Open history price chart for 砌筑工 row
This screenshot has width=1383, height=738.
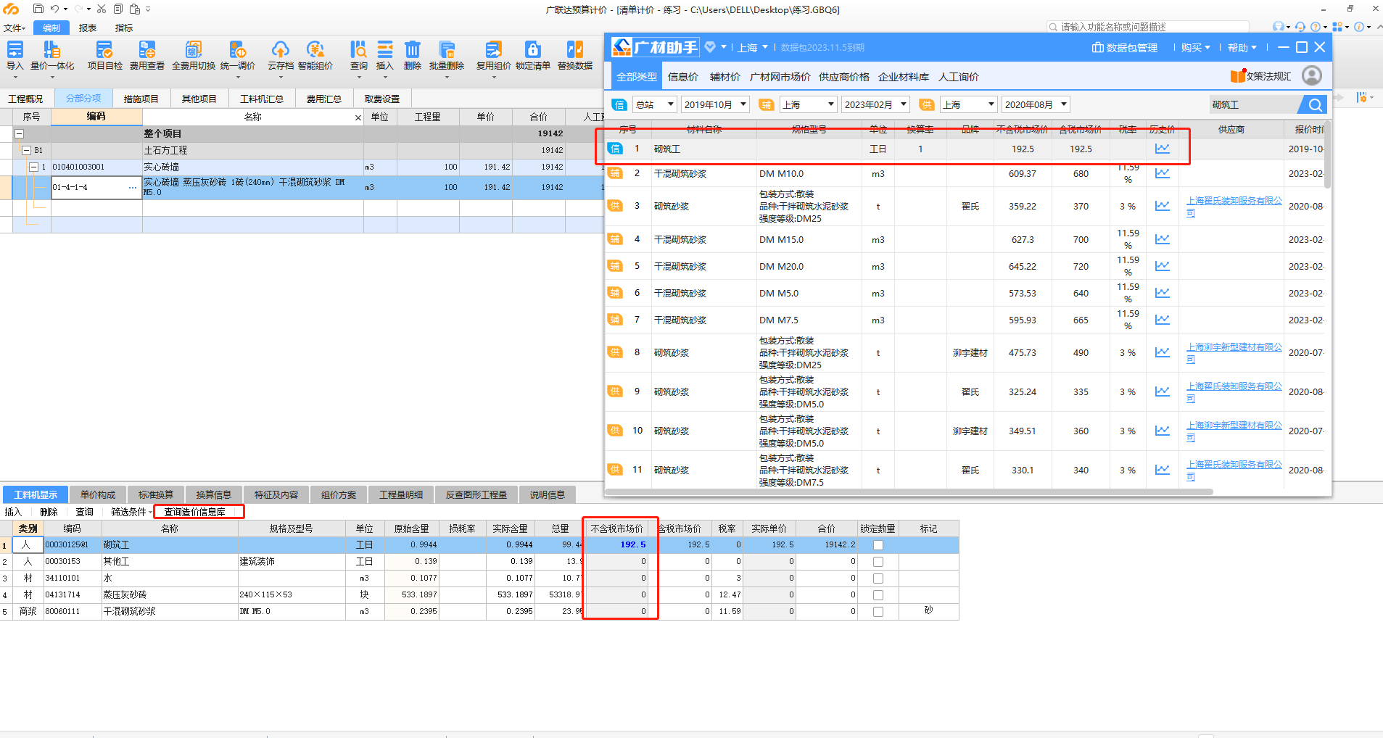tap(1163, 149)
